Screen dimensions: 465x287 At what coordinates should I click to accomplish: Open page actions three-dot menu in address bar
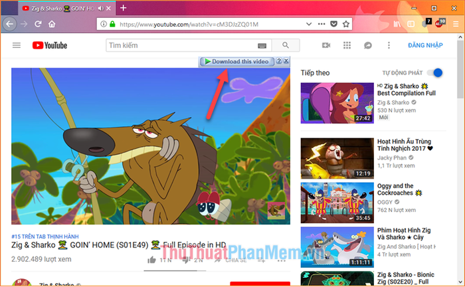[322, 24]
